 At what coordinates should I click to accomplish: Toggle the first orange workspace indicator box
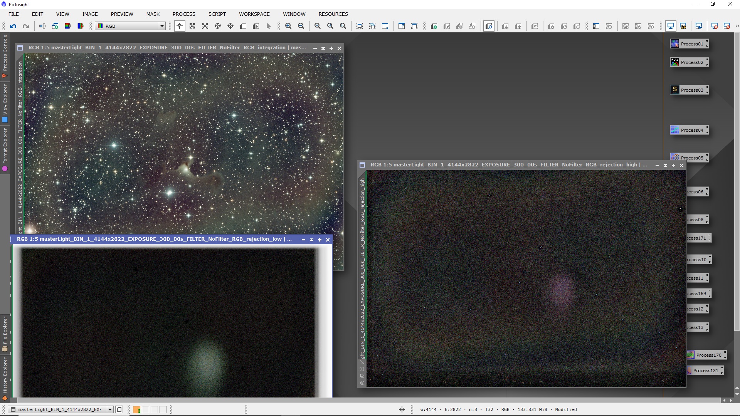click(136, 410)
